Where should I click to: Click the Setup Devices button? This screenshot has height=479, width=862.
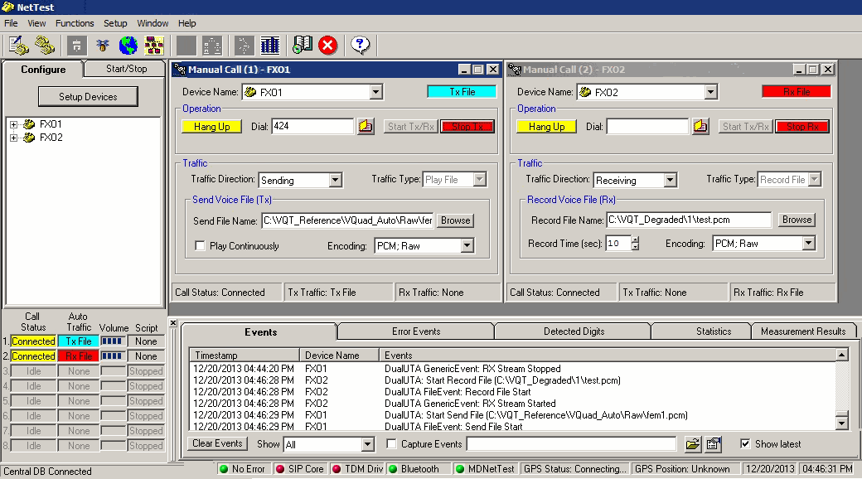[x=88, y=97]
